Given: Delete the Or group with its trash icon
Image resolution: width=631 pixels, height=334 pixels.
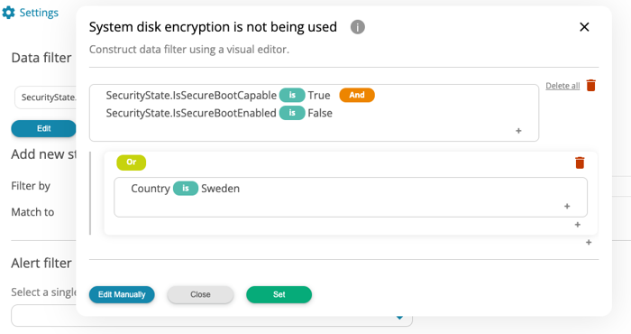Looking at the screenshot, I should click(580, 162).
